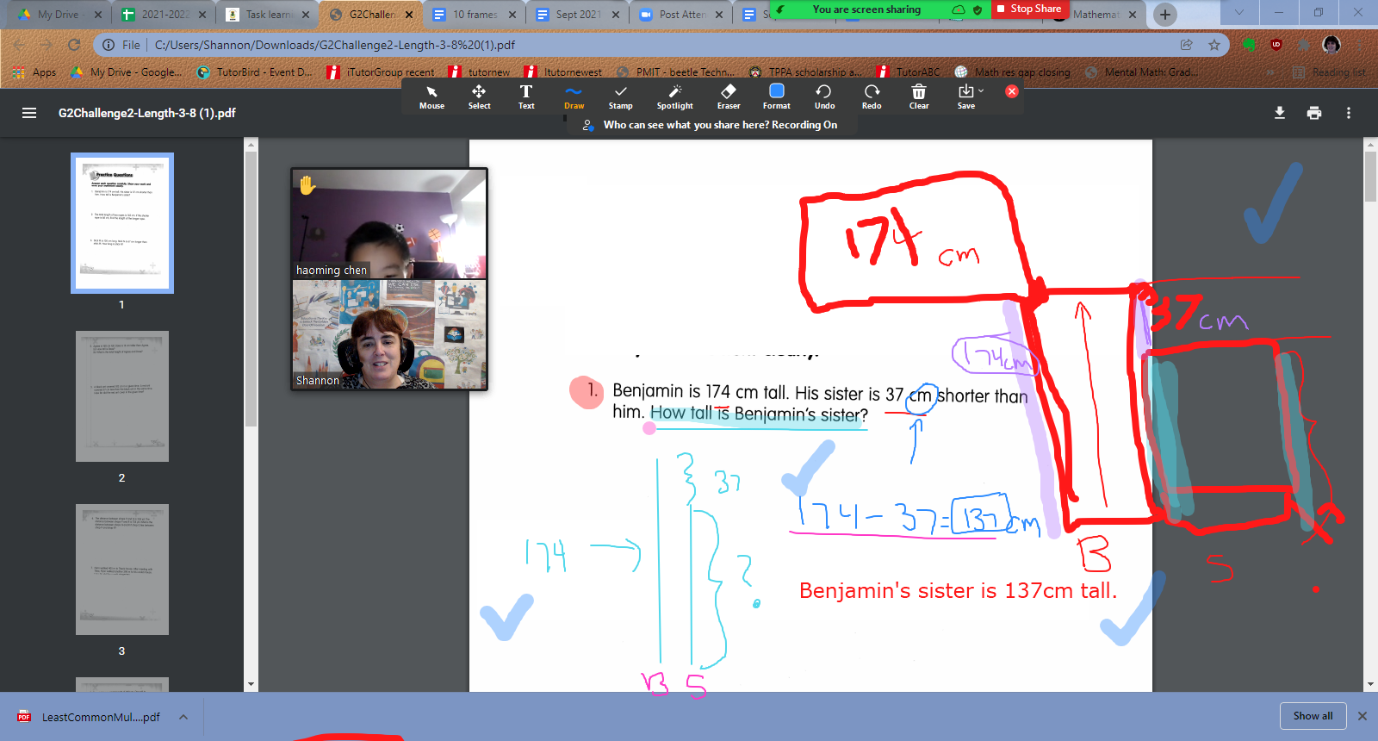The image size is (1378, 741).
Task: Switch to the Post Attendee tab
Action: click(681, 15)
